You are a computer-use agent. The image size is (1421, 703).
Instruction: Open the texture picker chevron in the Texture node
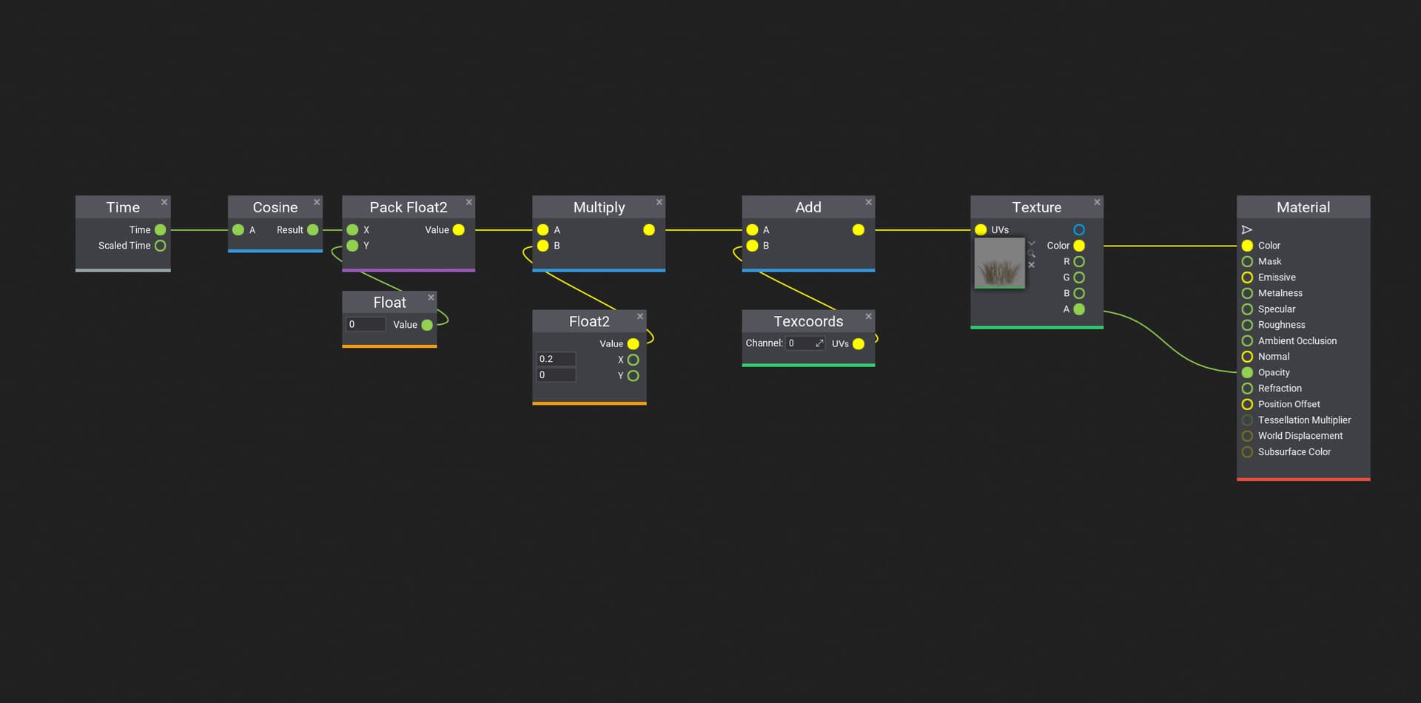click(1032, 243)
